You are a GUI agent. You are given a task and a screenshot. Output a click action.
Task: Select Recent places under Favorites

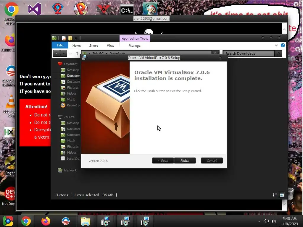[x=70, y=105]
